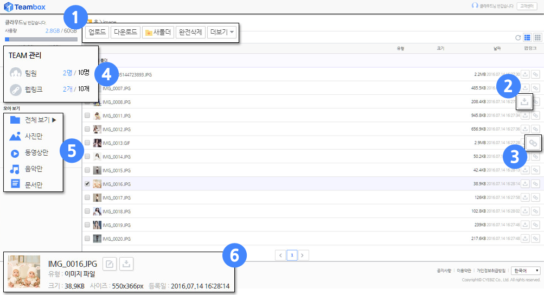Select the IMG_0020.JPG checkbox
Screen dimensions: 544x295
[x=87, y=239]
